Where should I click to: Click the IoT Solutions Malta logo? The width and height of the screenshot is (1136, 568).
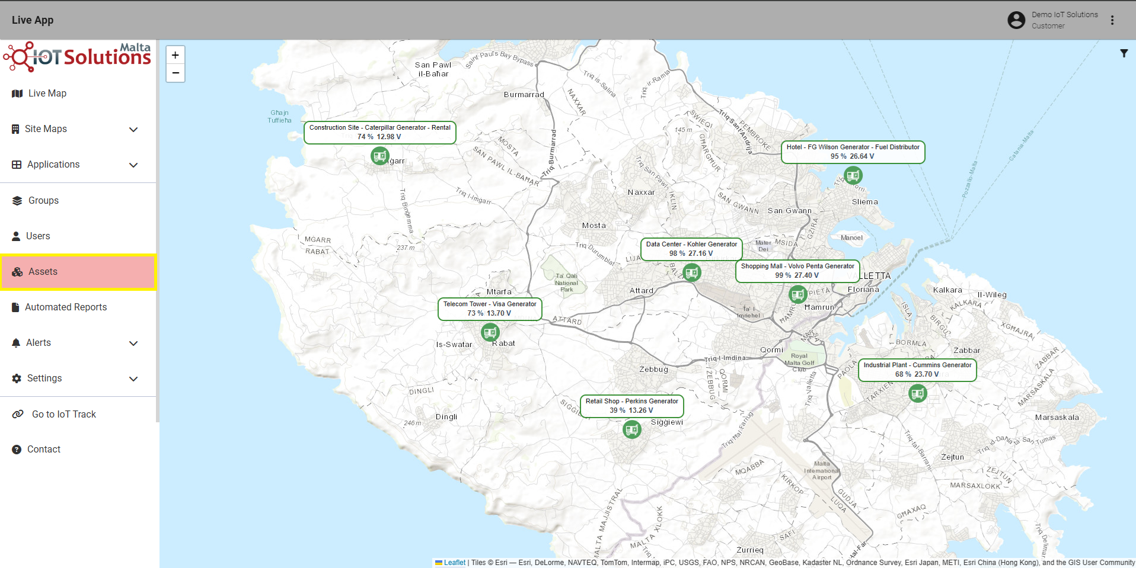77,57
